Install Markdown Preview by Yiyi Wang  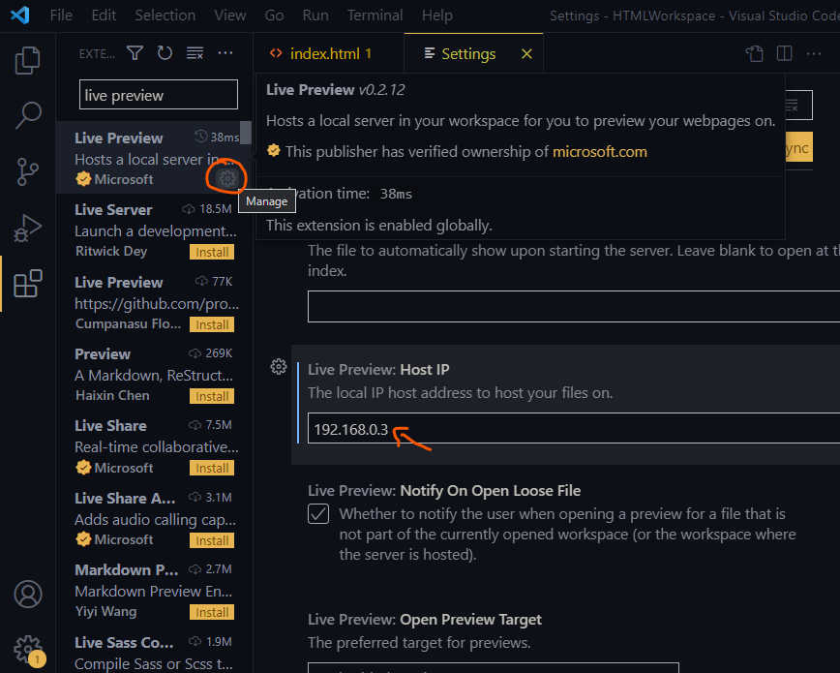[x=212, y=612]
